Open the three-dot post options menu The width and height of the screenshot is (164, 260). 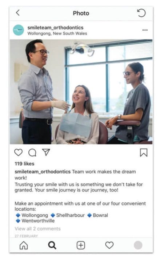click(145, 30)
